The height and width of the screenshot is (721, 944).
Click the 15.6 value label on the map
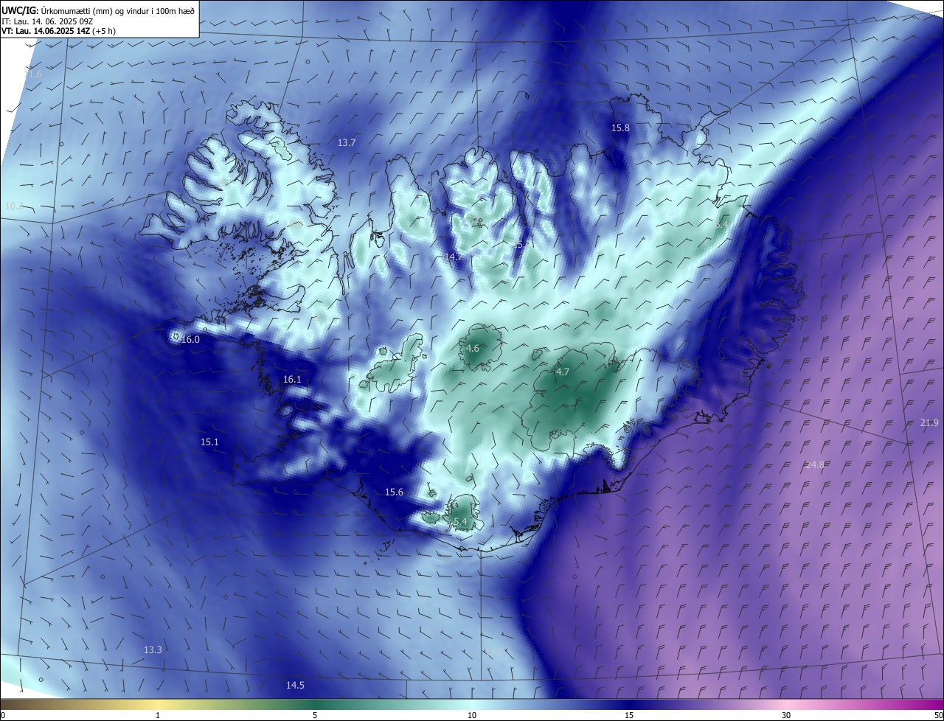click(x=395, y=492)
